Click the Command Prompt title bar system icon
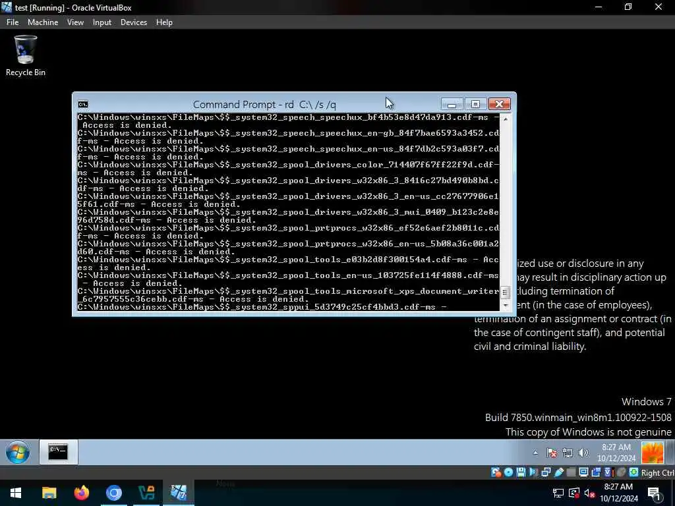The height and width of the screenshot is (506, 675). pos(83,104)
